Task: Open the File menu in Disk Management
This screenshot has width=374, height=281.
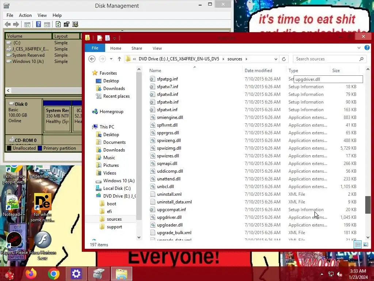Action: click(x=10, y=15)
